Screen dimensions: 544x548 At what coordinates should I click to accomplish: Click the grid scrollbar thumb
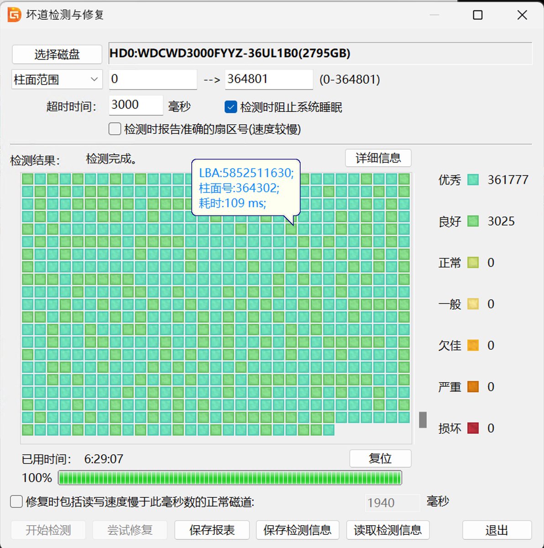423,420
